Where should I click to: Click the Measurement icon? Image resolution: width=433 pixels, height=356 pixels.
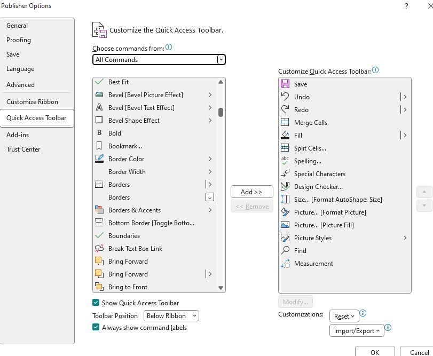pos(285,264)
